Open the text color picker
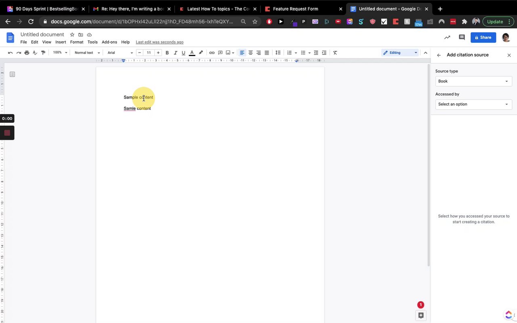The image size is (517, 323). (x=192, y=52)
